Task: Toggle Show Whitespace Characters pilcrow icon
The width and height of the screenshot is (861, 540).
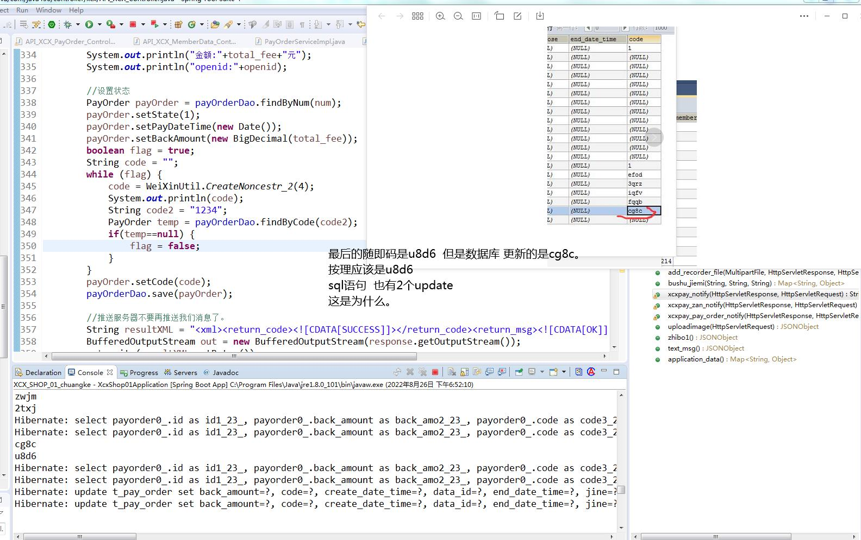Action: 302,24
